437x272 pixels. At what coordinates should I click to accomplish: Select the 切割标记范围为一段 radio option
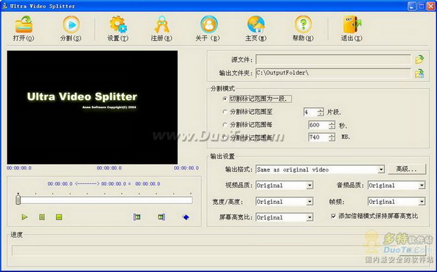pyautogui.click(x=225, y=99)
